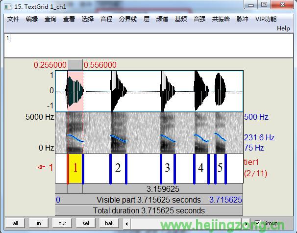The height and width of the screenshot is (233, 297).
Task: Open the 频谱 (Spectrum) menu
Action: (x=162, y=19)
